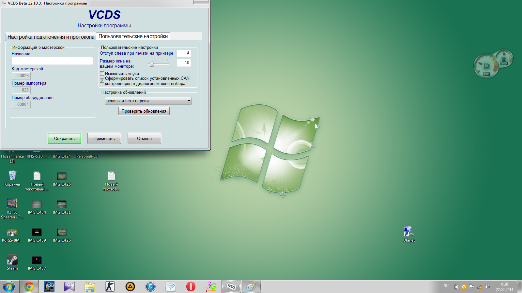The height and width of the screenshot is (293, 522).
Task: Click the Сохранить button
Action: tap(64, 138)
